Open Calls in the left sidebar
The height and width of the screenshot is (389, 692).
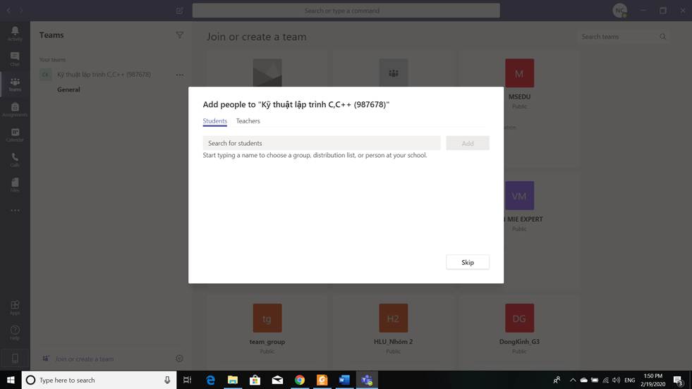coord(15,159)
